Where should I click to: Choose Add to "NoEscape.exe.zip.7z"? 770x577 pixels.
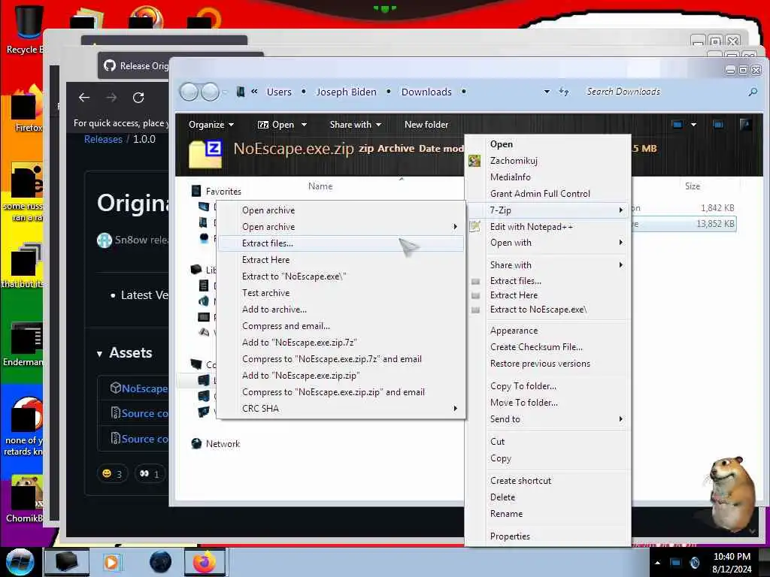point(341,343)
